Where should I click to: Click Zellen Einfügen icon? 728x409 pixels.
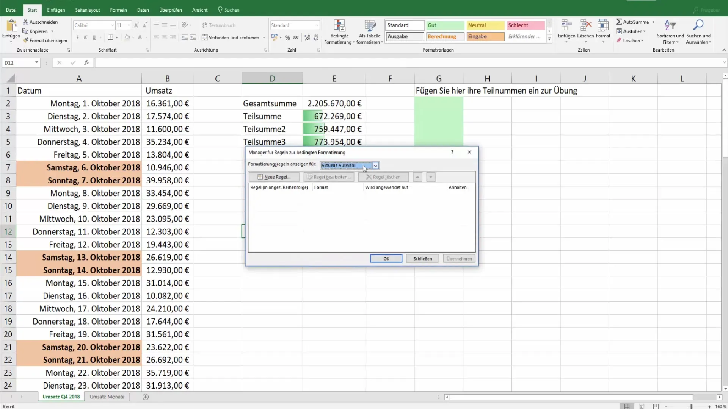566,25
